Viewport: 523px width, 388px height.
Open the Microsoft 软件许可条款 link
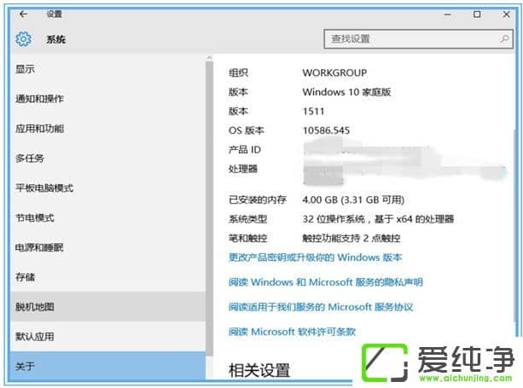click(292, 332)
